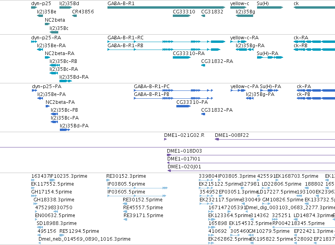Click the dyn-p25 gene label
The height and width of the screenshot is (245, 335).
click(41, 4)
